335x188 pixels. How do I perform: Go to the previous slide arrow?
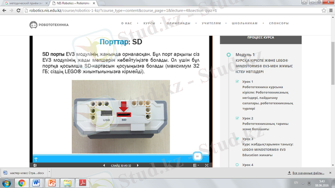click(x=104, y=165)
